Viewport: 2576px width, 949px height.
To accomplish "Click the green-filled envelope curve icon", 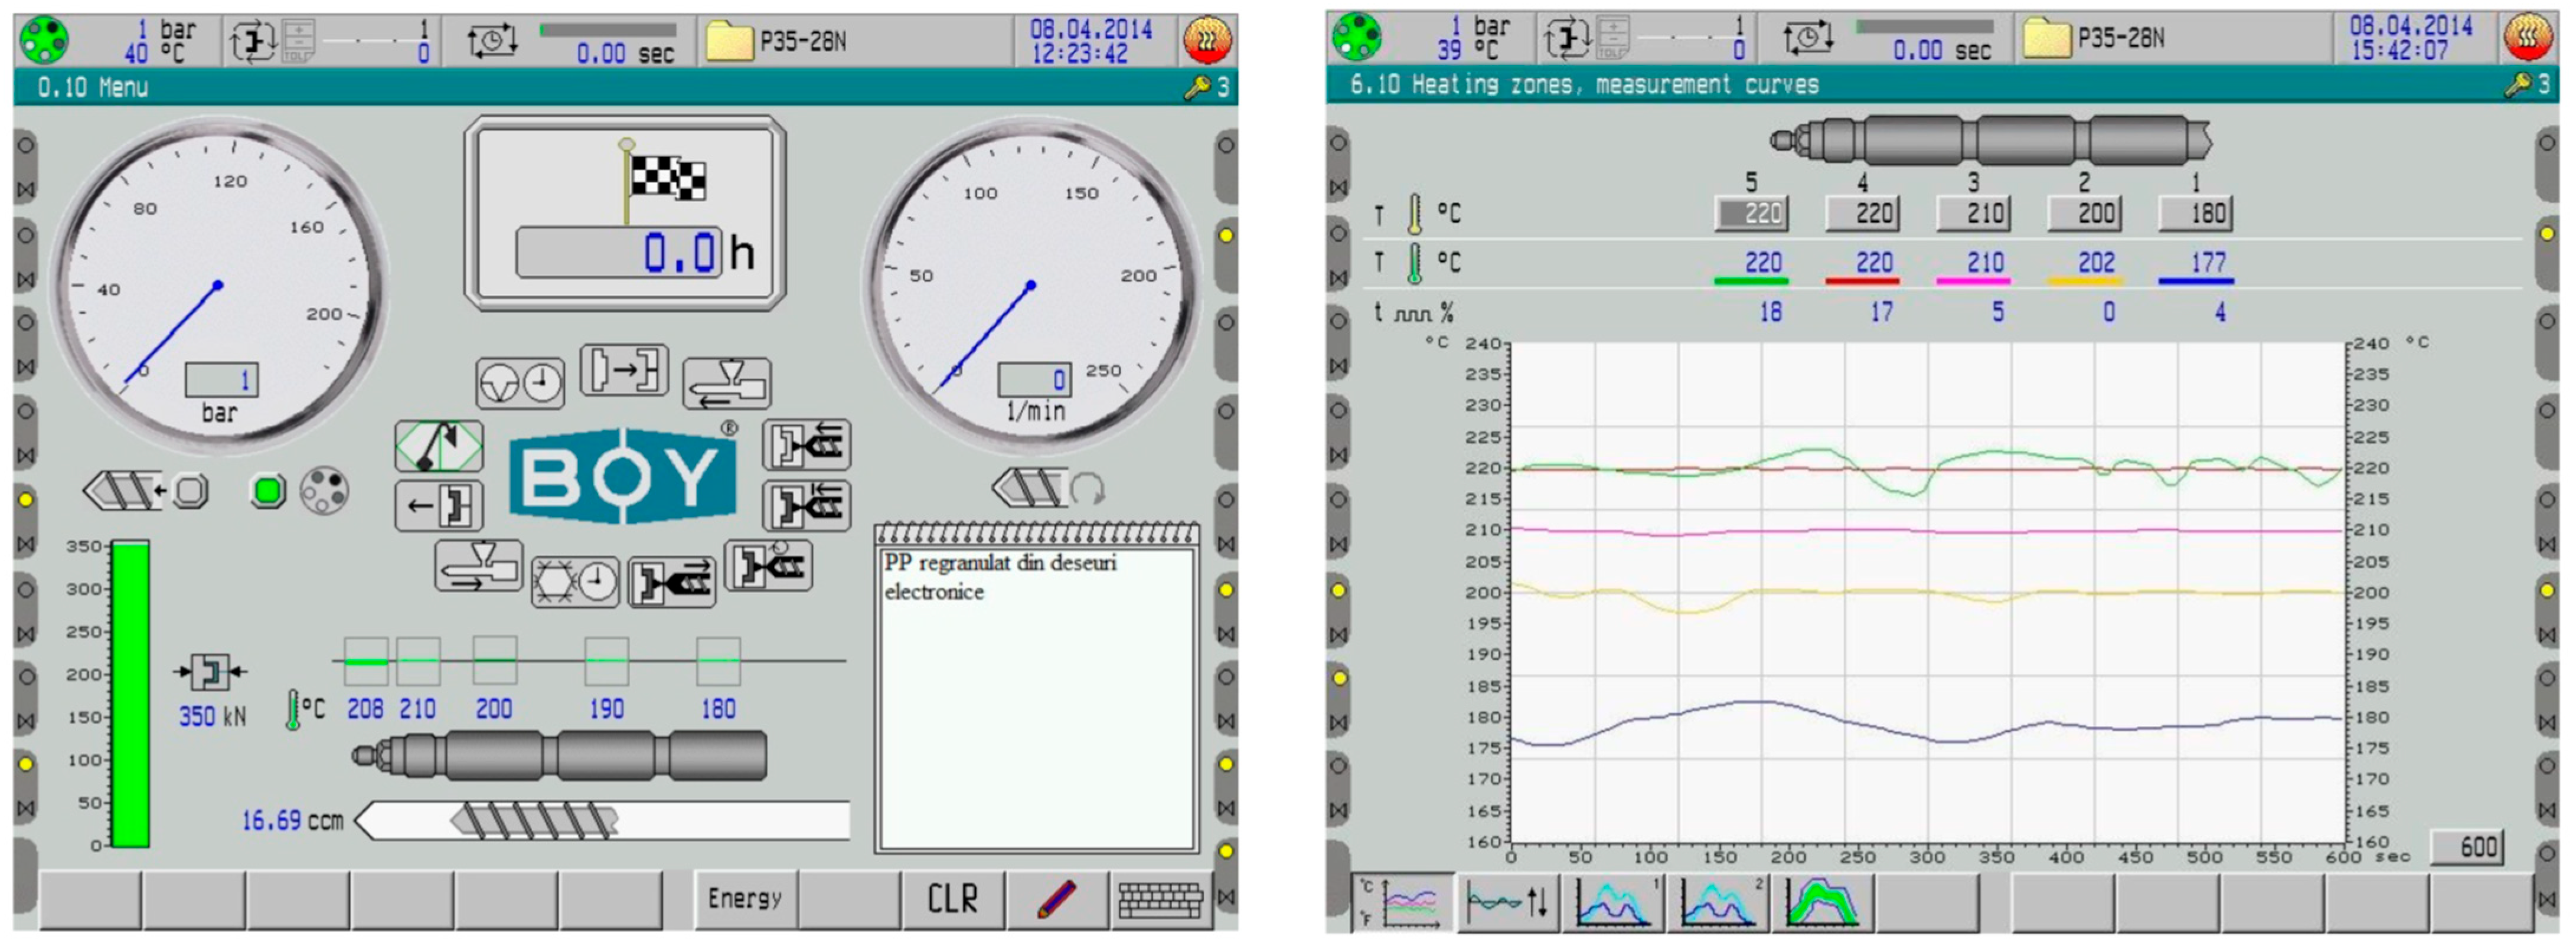I will click(x=1822, y=902).
